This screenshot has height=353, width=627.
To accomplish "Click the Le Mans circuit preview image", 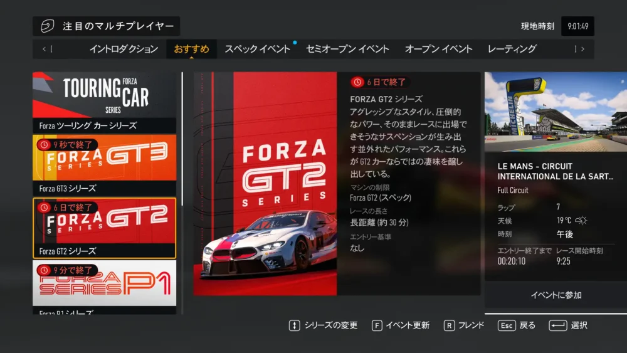I will tap(555, 112).
